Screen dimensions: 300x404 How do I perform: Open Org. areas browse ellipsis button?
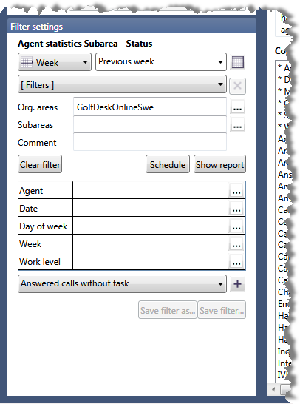click(237, 107)
